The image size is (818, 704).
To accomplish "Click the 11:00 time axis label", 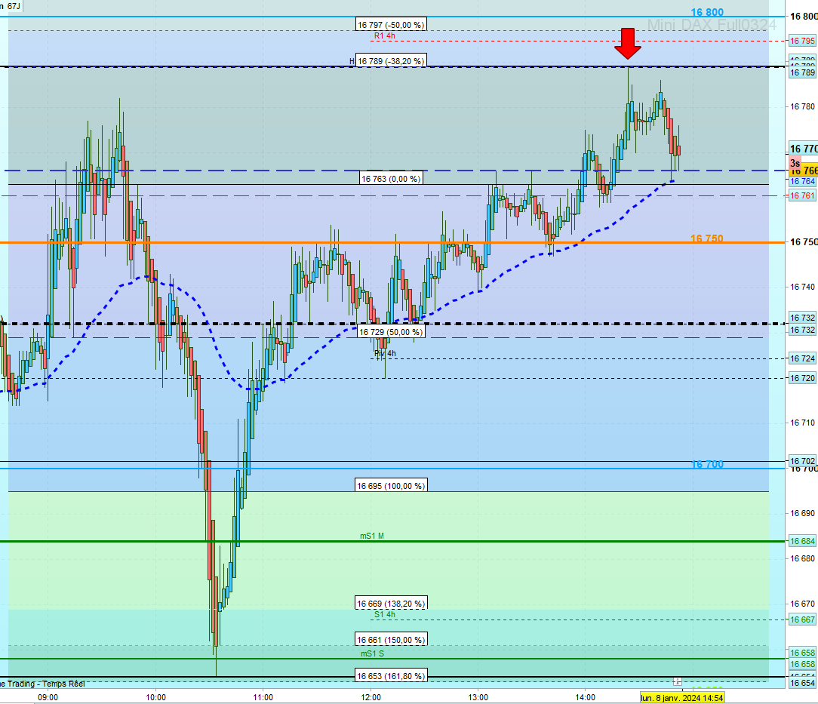I will [263, 697].
